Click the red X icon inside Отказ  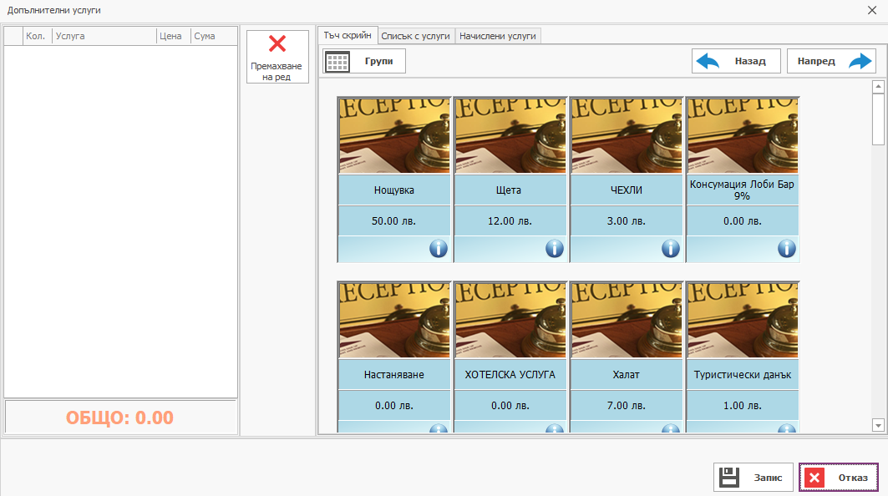point(814,478)
